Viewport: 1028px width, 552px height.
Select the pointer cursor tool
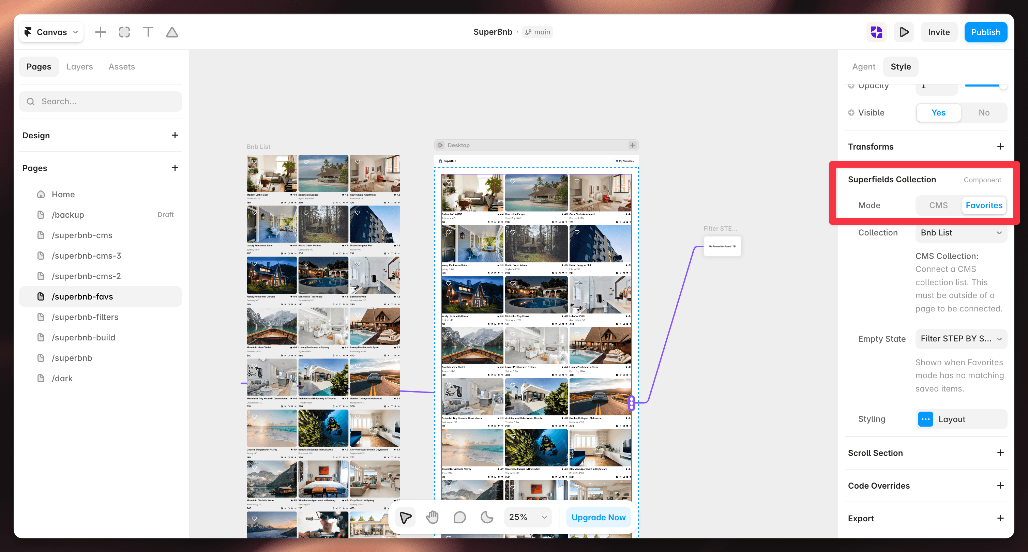[x=405, y=517]
